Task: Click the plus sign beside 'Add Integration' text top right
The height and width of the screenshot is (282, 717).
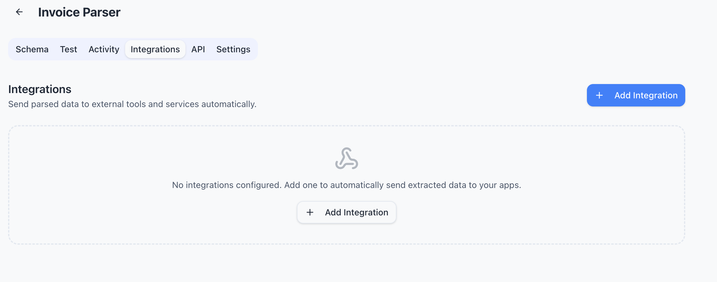Action: 599,95
